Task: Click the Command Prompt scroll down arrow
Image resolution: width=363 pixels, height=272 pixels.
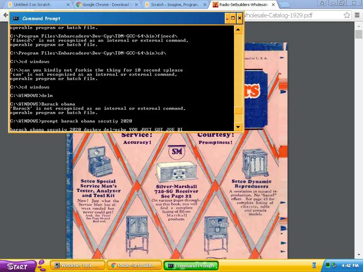Action: click(238, 127)
